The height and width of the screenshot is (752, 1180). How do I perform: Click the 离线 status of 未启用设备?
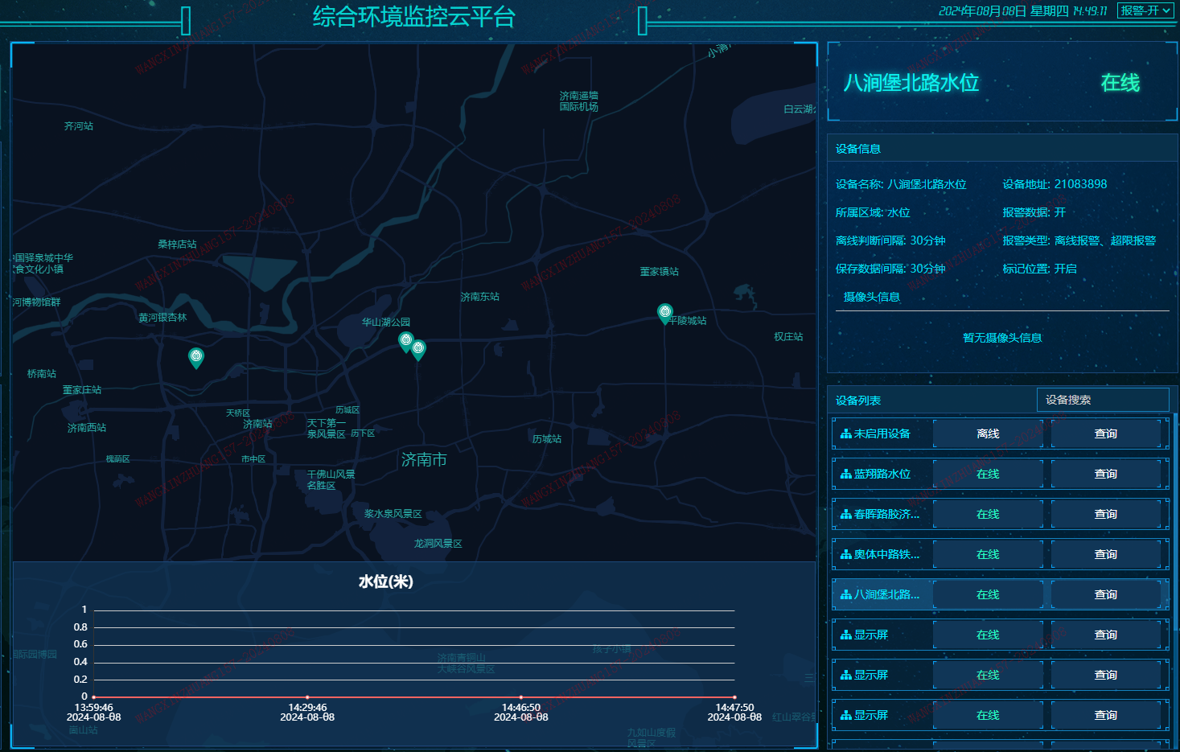pyautogui.click(x=987, y=434)
